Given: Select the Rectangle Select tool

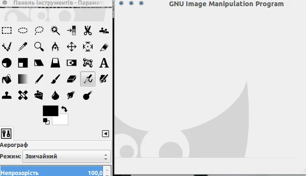Looking at the screenshot, I should click(7, 30).
